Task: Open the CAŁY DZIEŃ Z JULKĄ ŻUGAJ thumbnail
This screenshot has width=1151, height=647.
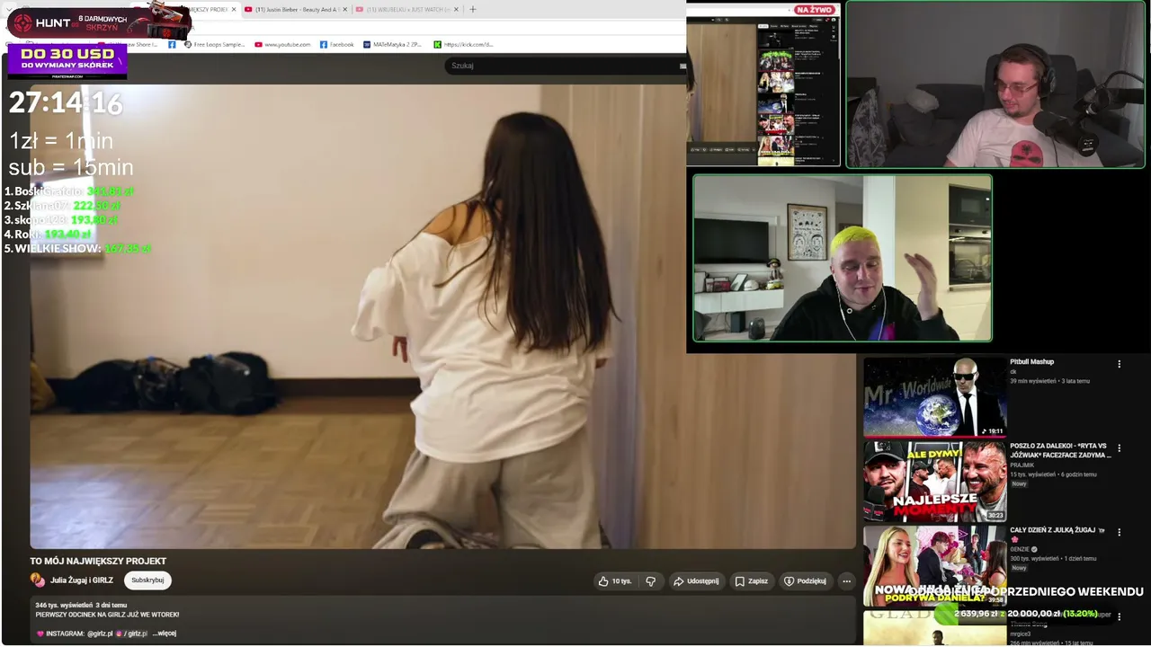Action: point(935,566)
